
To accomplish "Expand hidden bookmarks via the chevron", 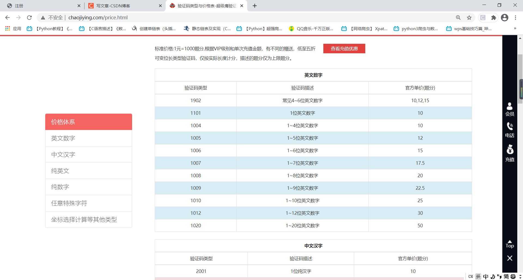I will click(515, 28).
